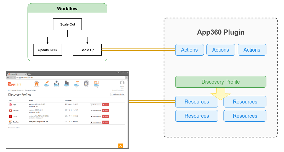Click the Zabbix profile icon
Image resolution: width=284 pixels, height=152 pixels.
coord(11,116)
